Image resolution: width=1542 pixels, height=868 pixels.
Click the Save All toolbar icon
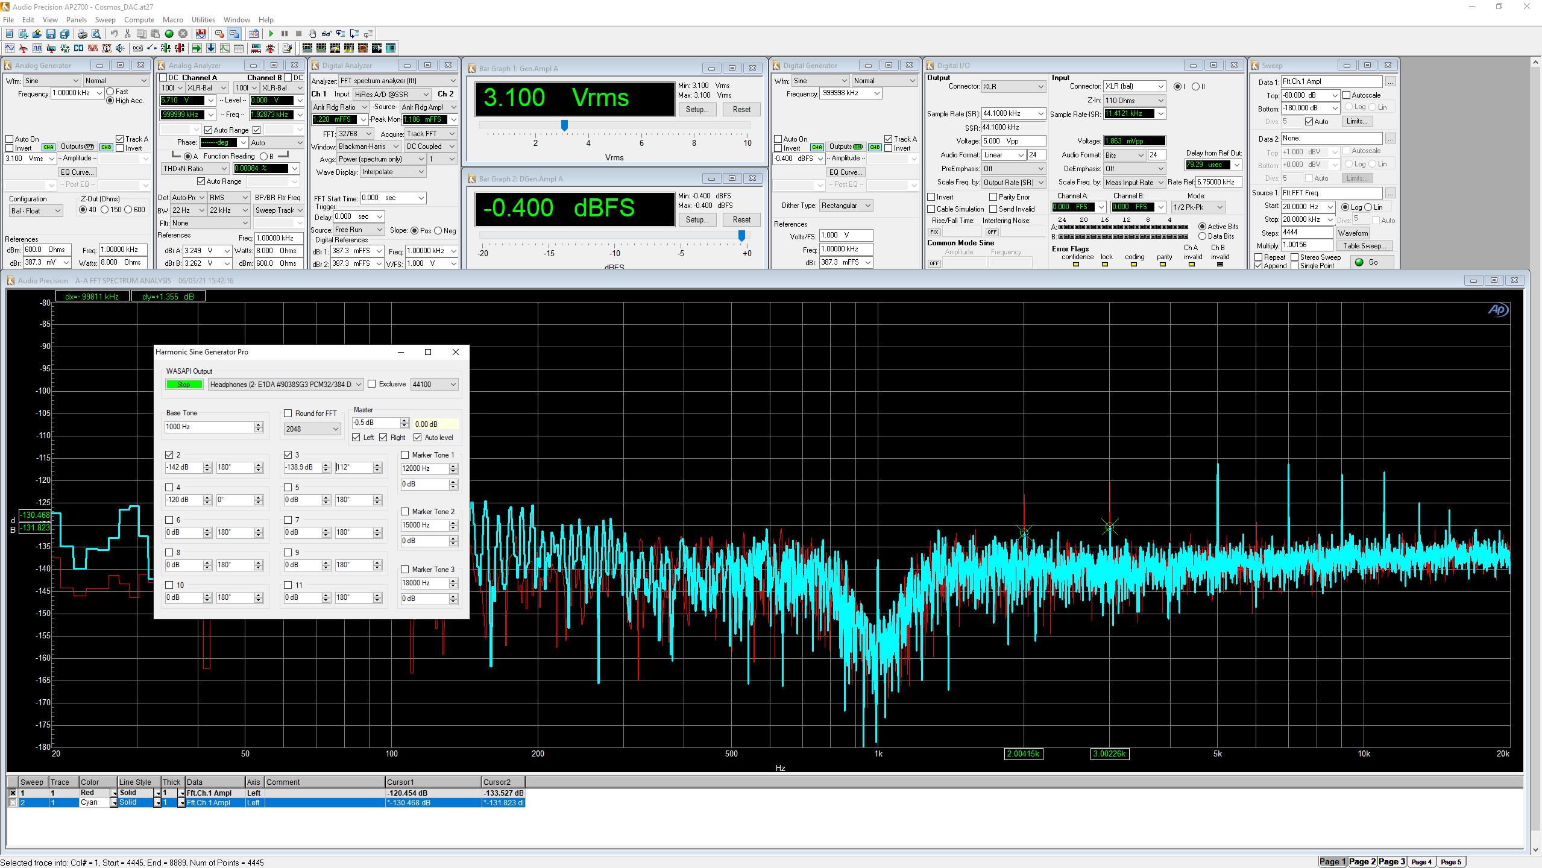[x=65, y=34]
